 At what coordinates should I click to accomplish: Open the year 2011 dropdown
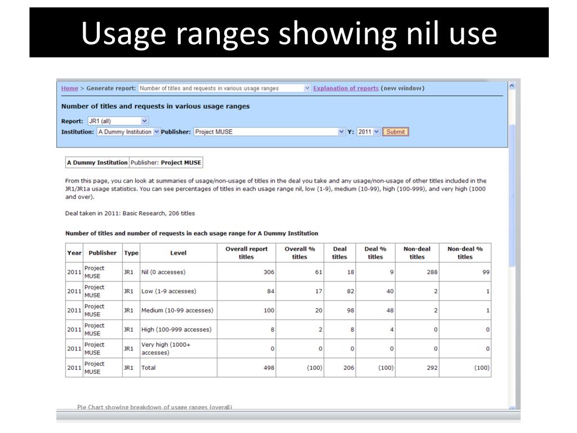pyautogui.click(x=369, y=132)
